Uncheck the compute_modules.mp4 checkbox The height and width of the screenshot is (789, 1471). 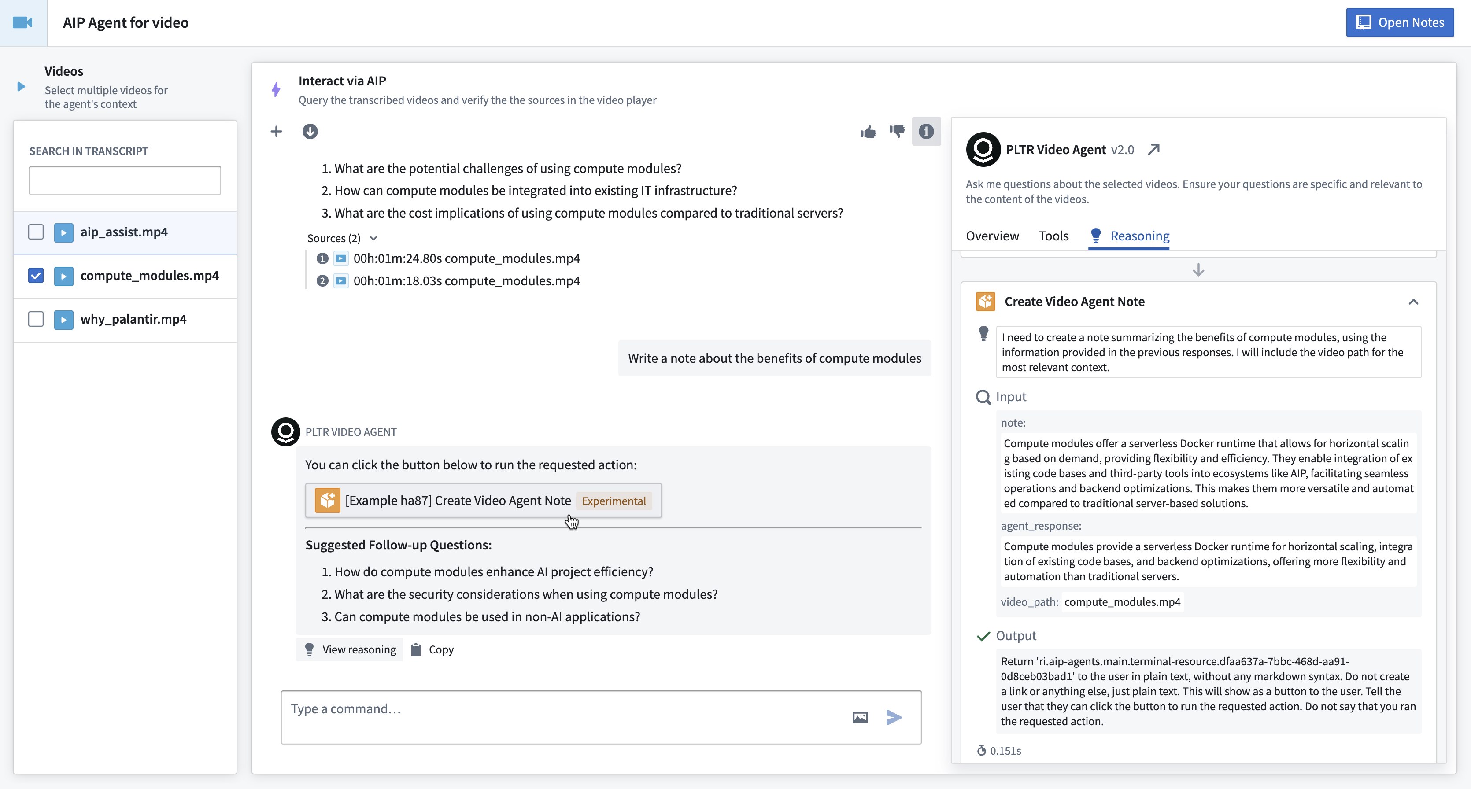click(x=35, y=276)
